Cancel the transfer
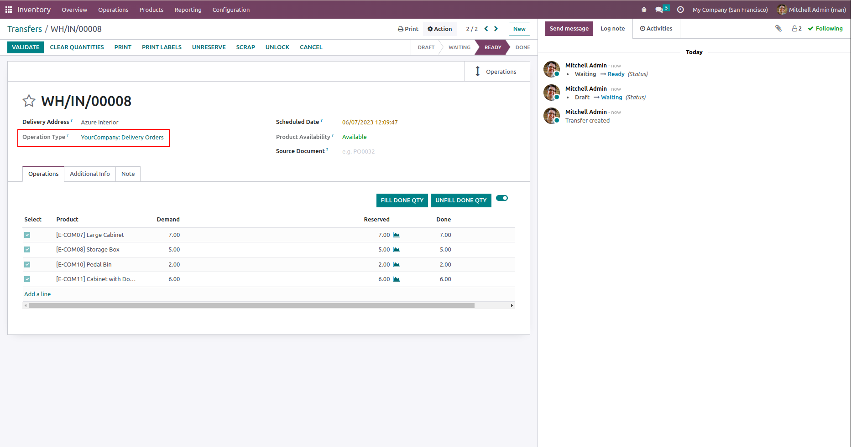This screenshot has width=851, height=447. coord(311,47)
